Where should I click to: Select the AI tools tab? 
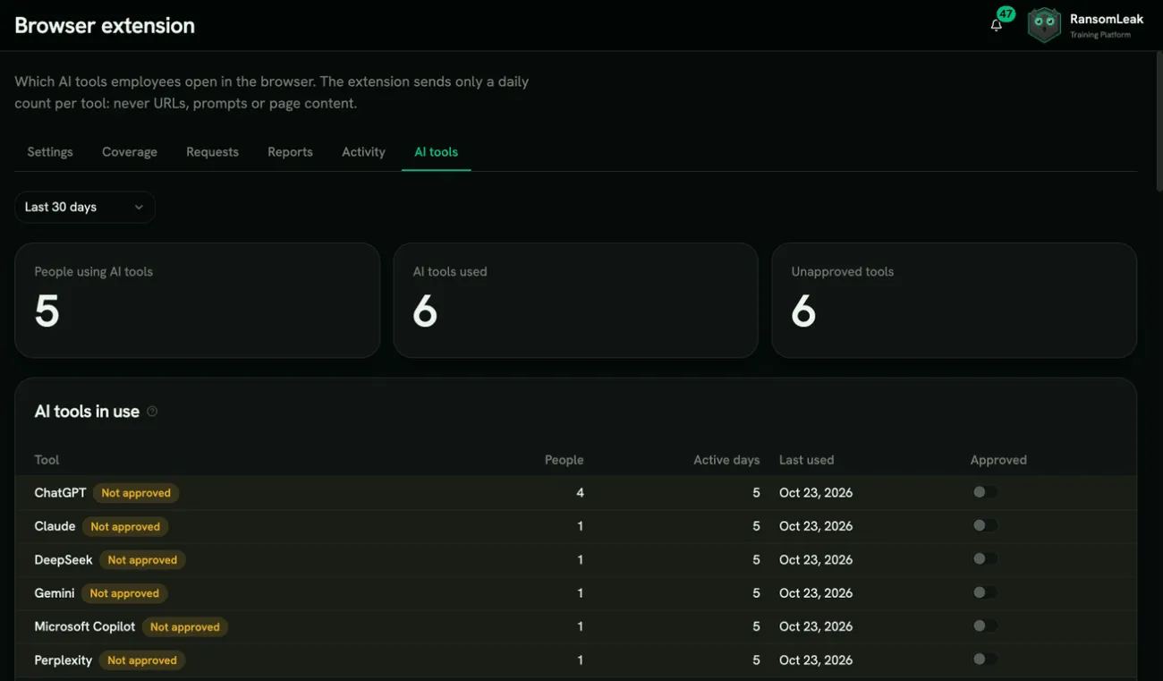pos(436,152)
